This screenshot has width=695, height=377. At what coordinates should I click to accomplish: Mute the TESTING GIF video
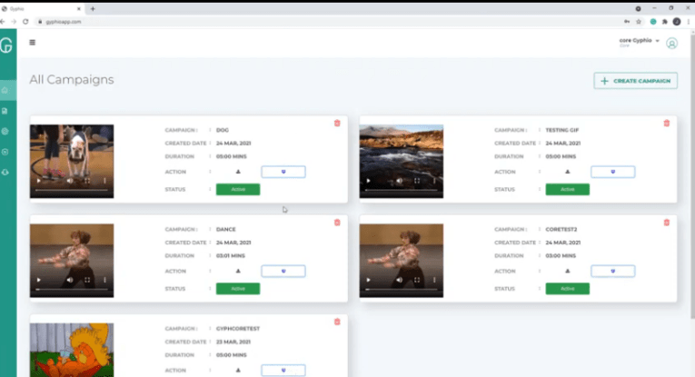pyautogui.click(x=400, y=181)
